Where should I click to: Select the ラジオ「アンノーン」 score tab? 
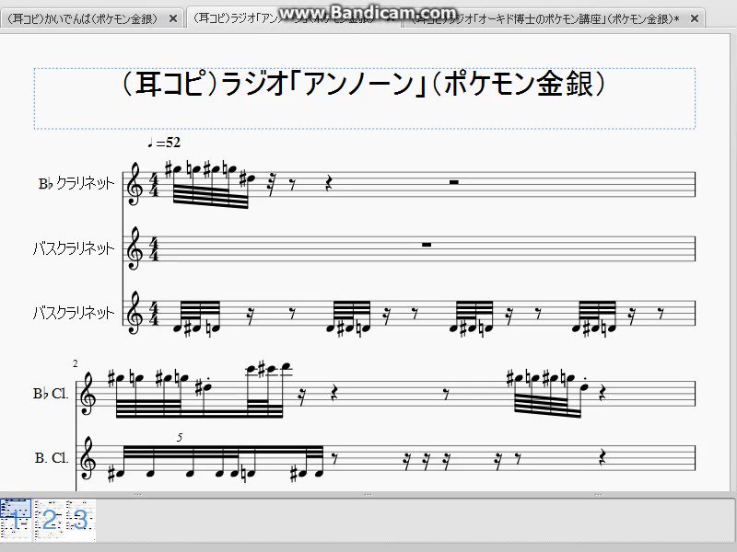click(x=285, y=18)
